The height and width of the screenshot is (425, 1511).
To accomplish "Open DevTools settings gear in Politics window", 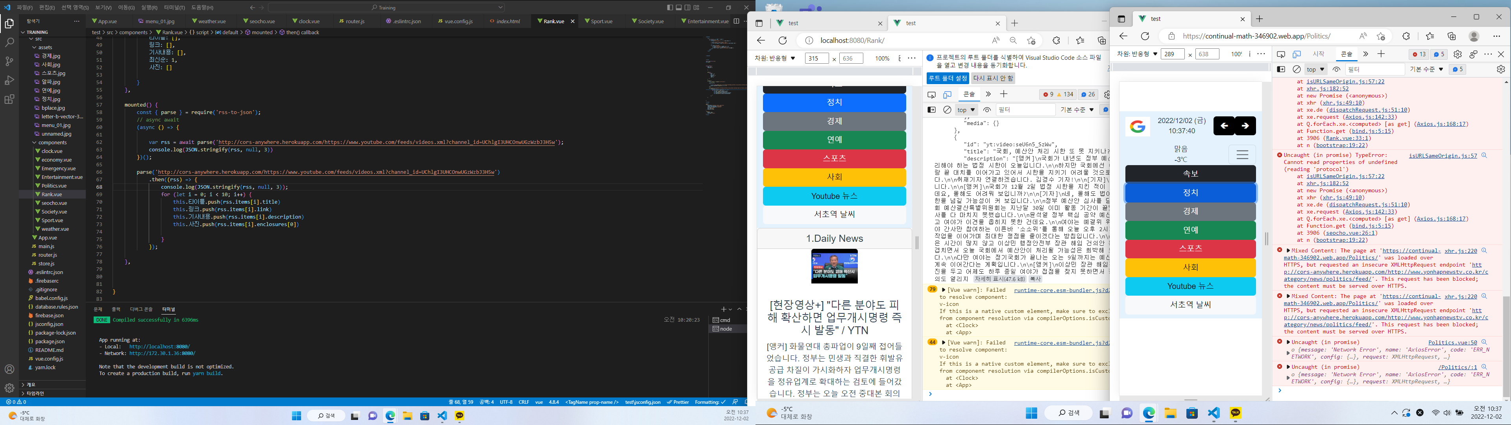I will pyautogui.click(x=1457, y=54).
